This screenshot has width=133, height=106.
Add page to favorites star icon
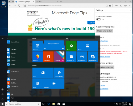coord(110,6)
